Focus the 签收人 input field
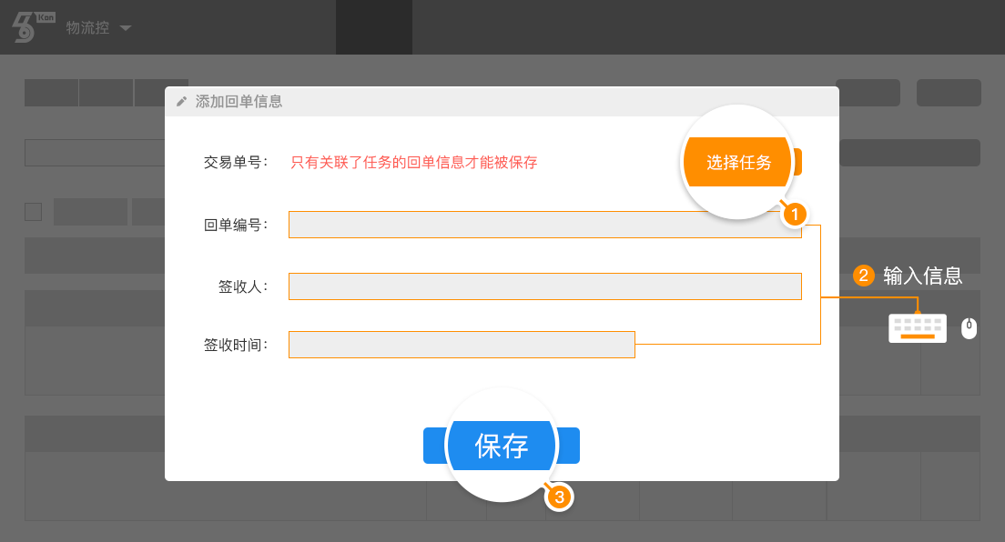This screenshot has height=542, width=1005. pos(544,286)
